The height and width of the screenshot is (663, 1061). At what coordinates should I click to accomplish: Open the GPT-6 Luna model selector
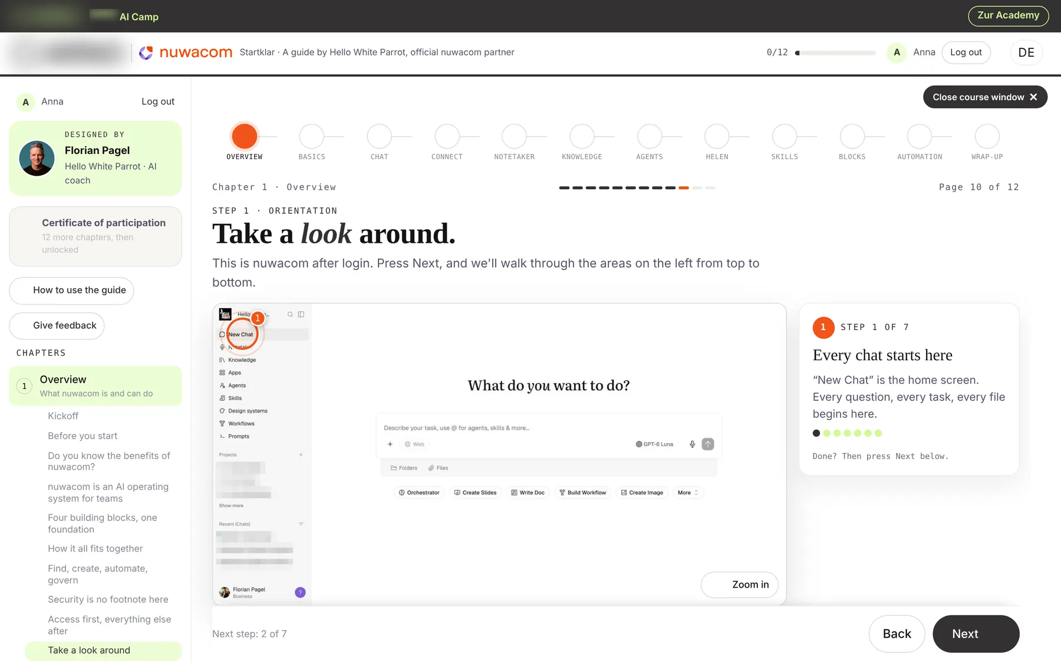coord(654,444)
